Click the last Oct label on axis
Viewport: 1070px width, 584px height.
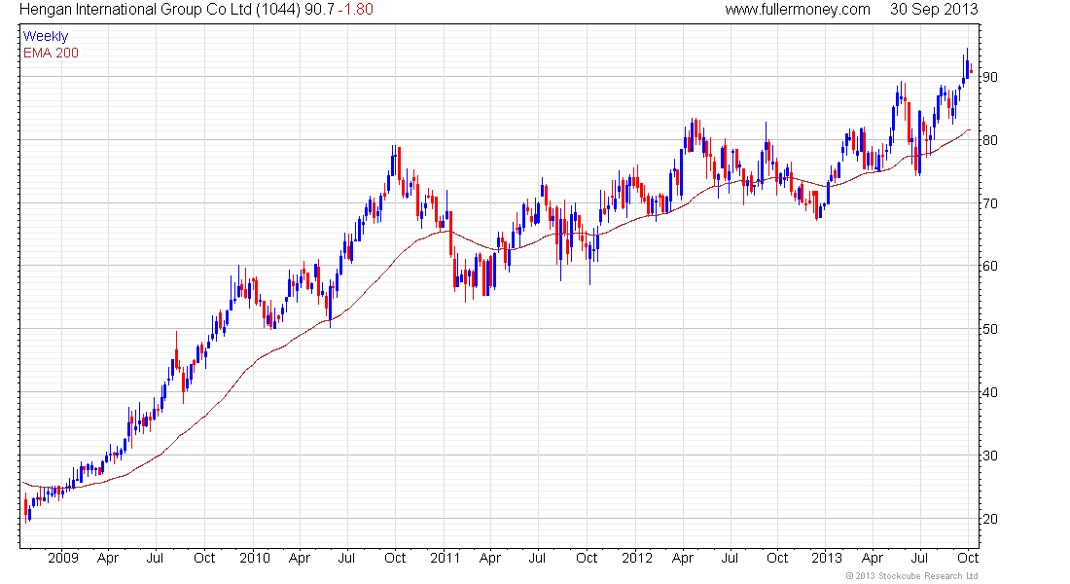click(x=968, y=558)
